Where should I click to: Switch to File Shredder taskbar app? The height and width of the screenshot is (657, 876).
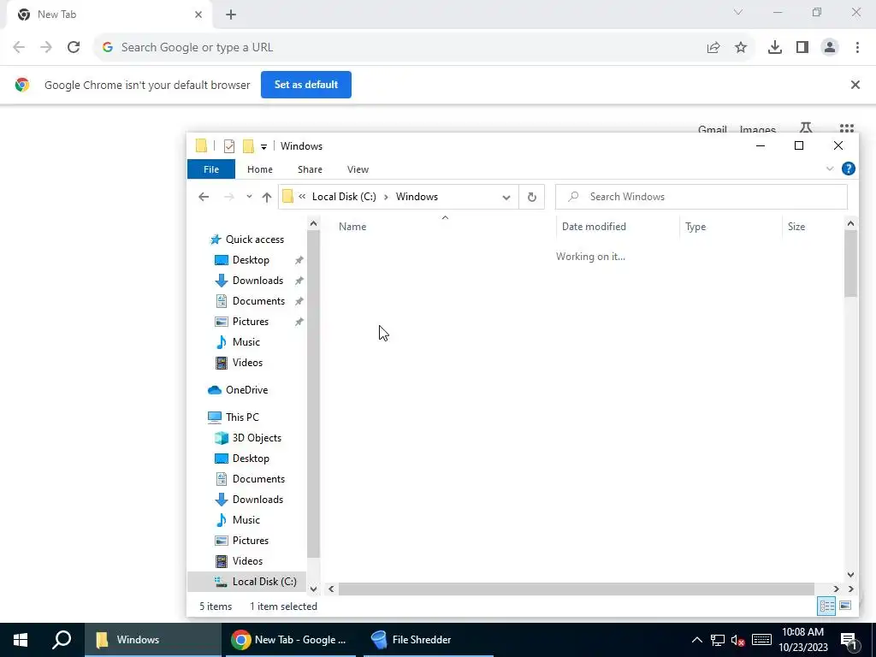[x=428, y=640]
